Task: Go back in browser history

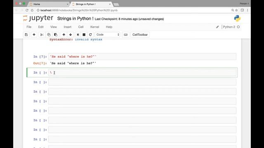Action: point(16,10)
